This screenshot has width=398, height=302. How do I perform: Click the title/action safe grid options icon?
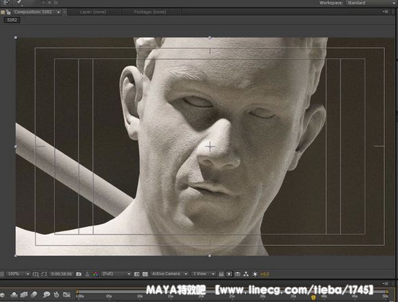pos(35,274)
